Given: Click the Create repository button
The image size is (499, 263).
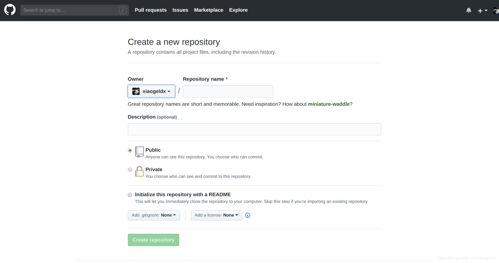Looking at the screenshot, I should (154, 240).
